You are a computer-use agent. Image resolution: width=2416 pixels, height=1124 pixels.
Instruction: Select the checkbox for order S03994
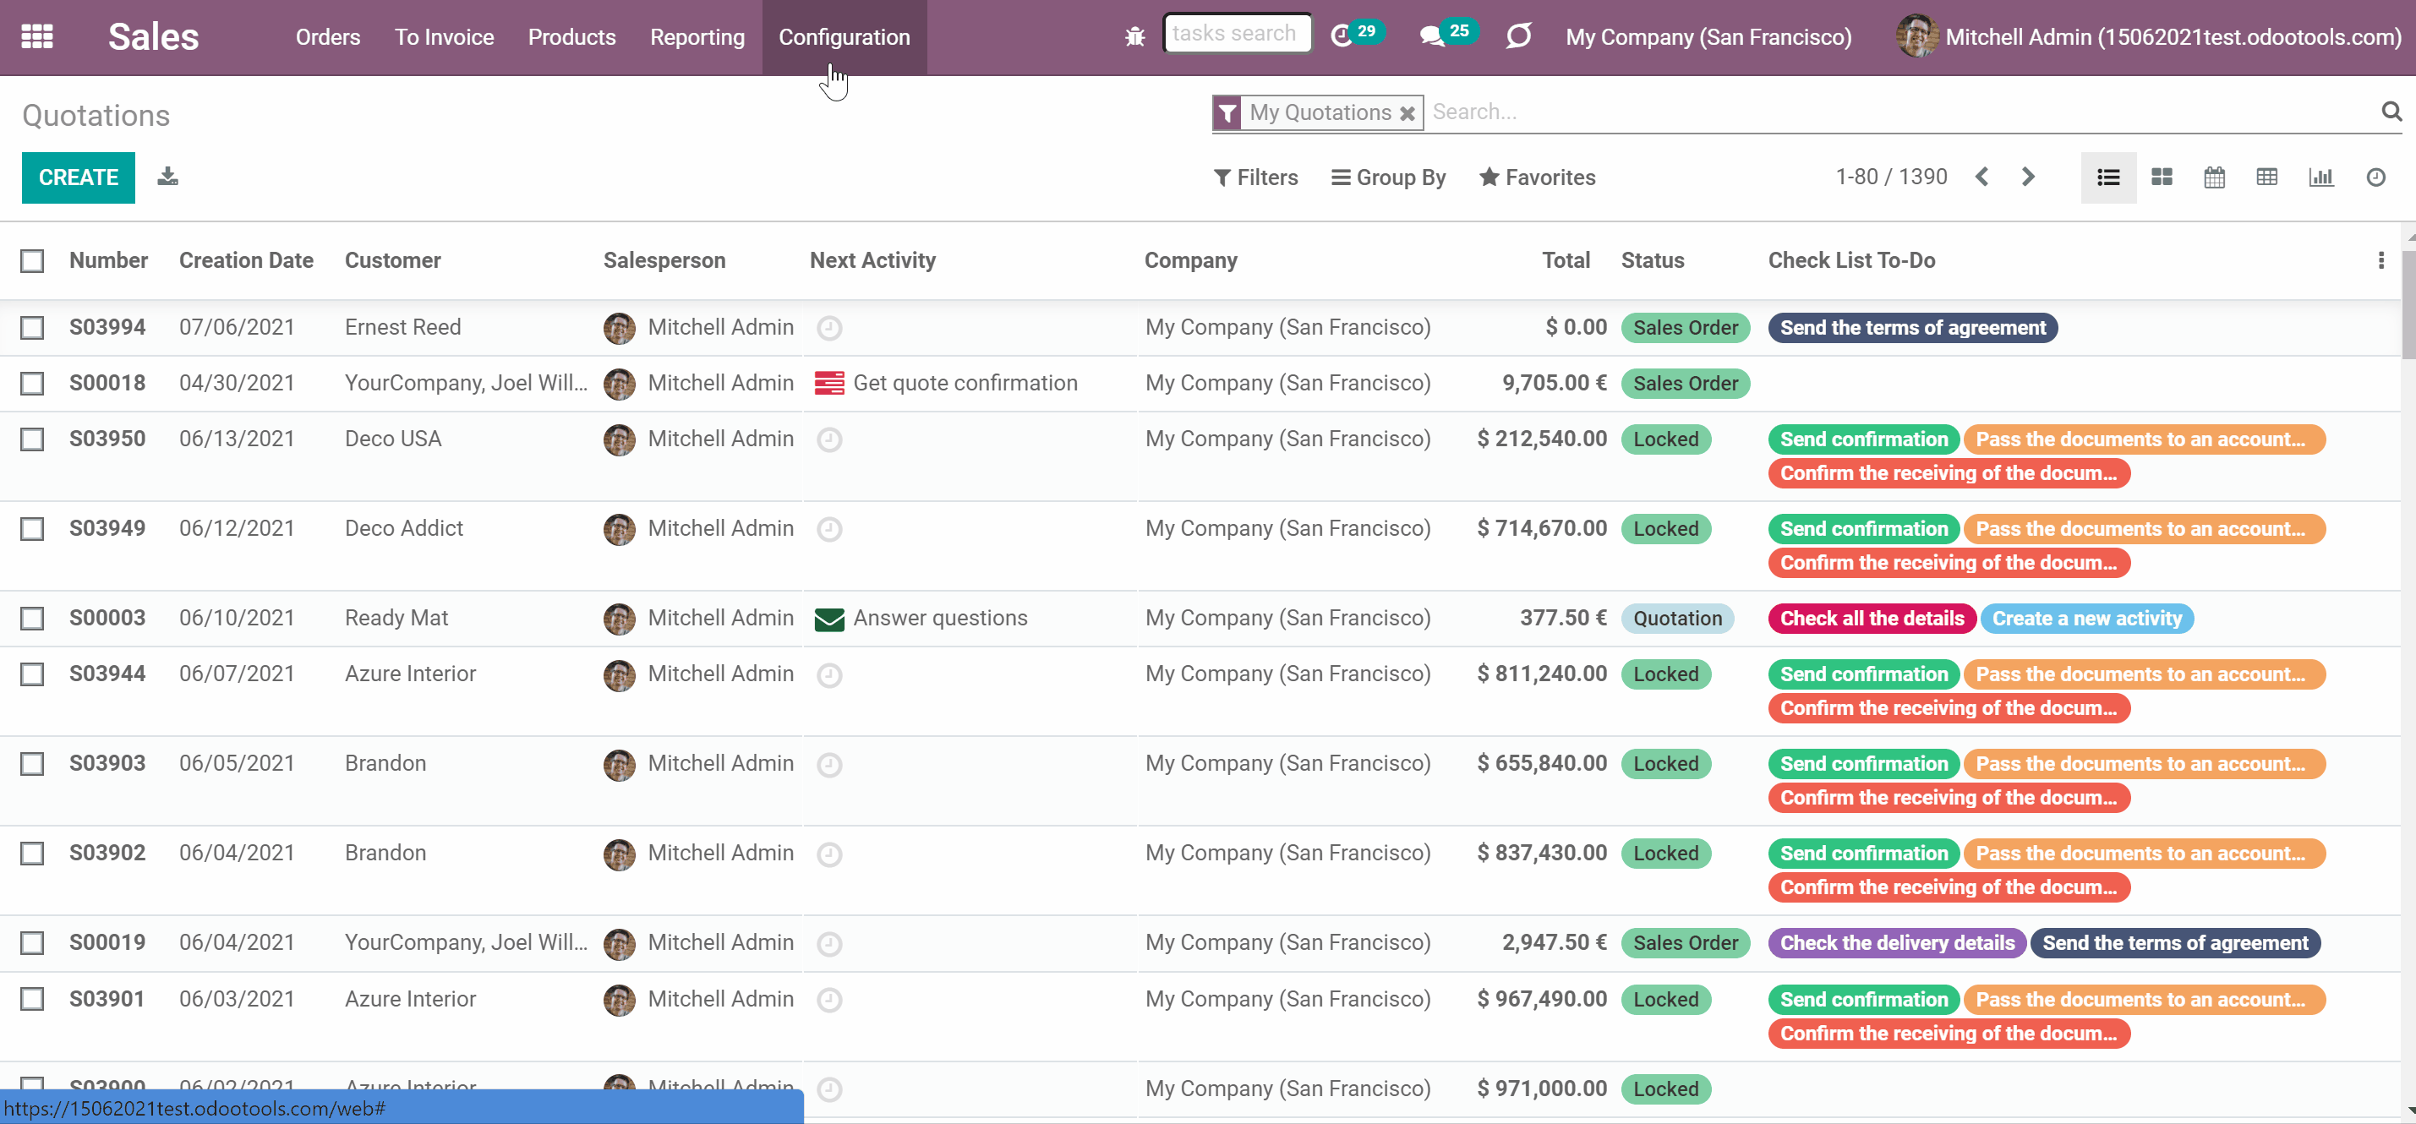pyautogui.click(x=32, y=327)
